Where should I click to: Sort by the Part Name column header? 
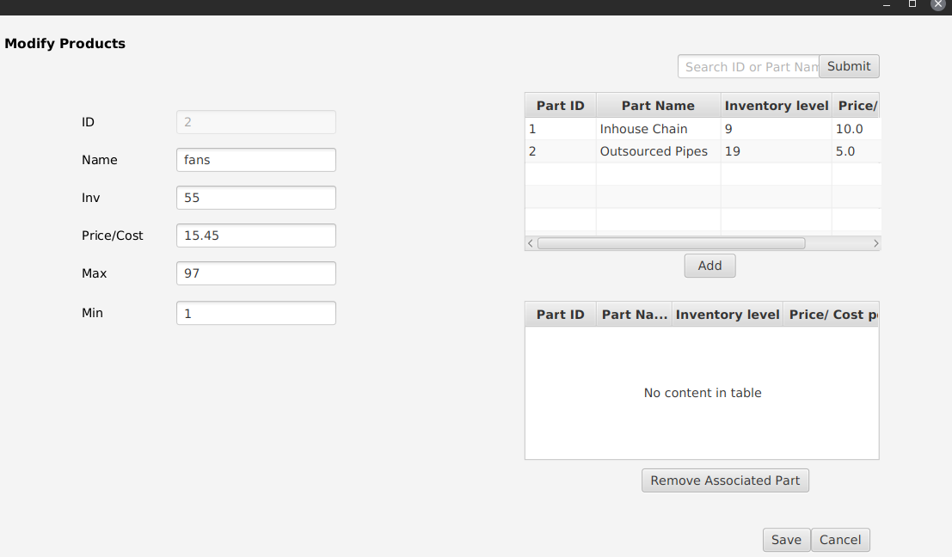(x=658, y=105)
